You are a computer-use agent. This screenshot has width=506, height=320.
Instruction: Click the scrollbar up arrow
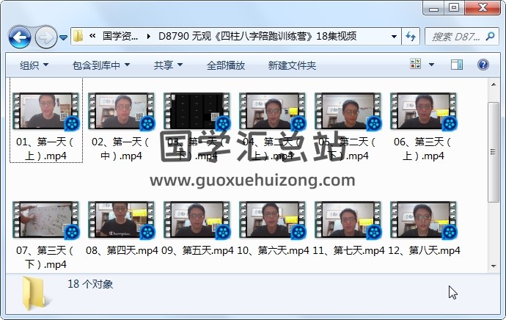point(494,84)
